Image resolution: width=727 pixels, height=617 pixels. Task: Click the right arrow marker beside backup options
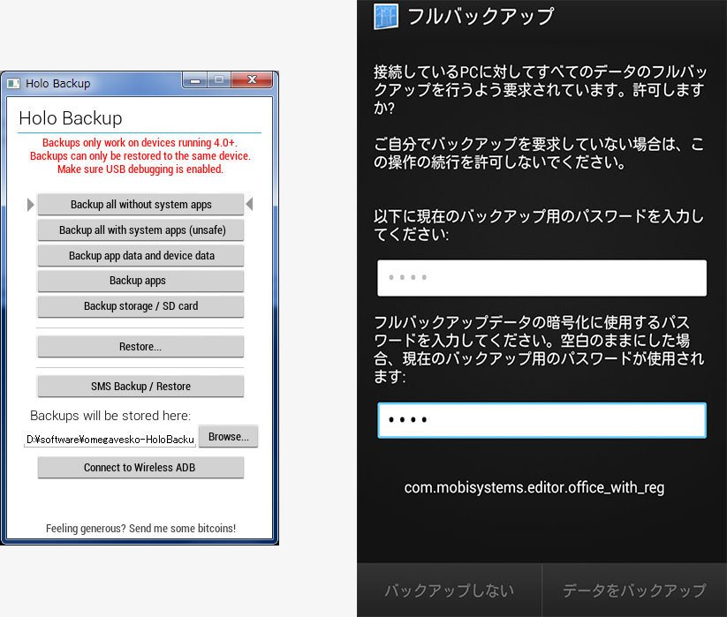[248, 204]
